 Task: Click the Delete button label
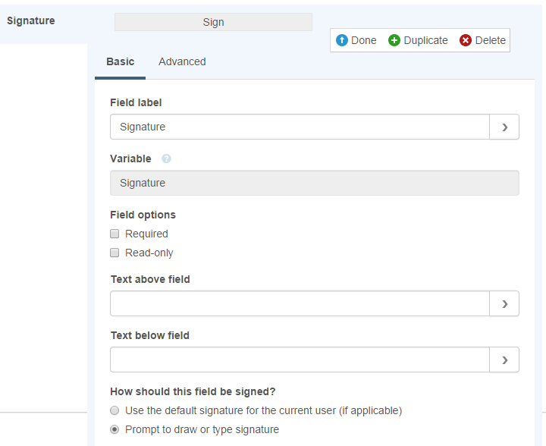coord(491,40)
